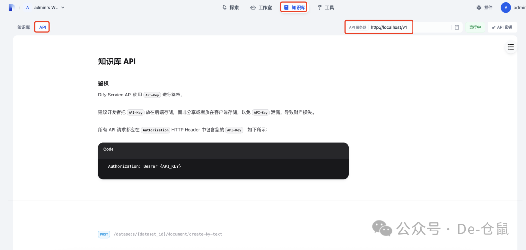Open the table of contents list icon
The width and height of the screenshot is (526, 250).
(510, 47)
